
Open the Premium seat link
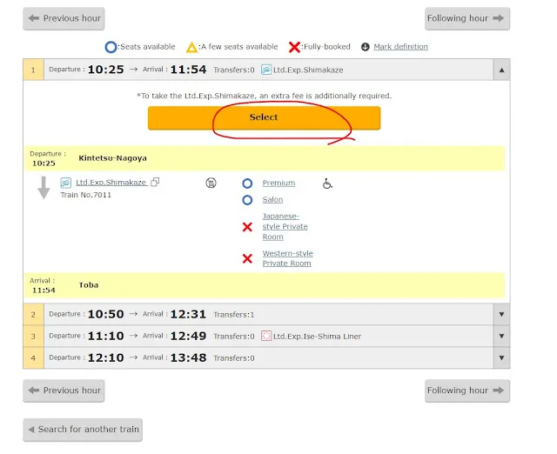pyautogui.click(x=278, y=184)
